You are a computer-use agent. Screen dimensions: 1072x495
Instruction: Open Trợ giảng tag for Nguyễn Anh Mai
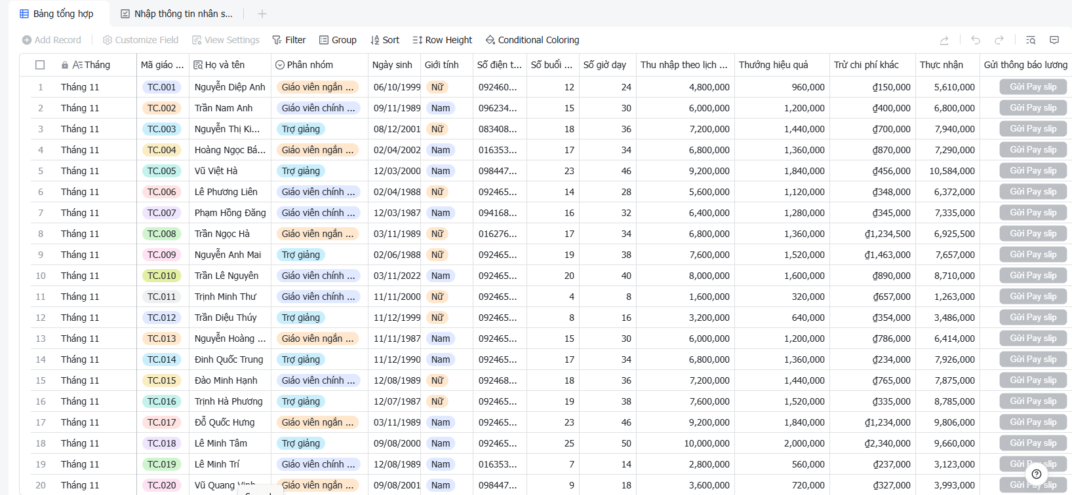301,255
